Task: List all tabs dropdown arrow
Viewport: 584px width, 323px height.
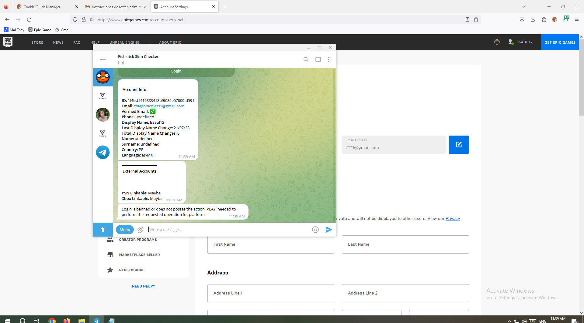Action: pos(524,7)
